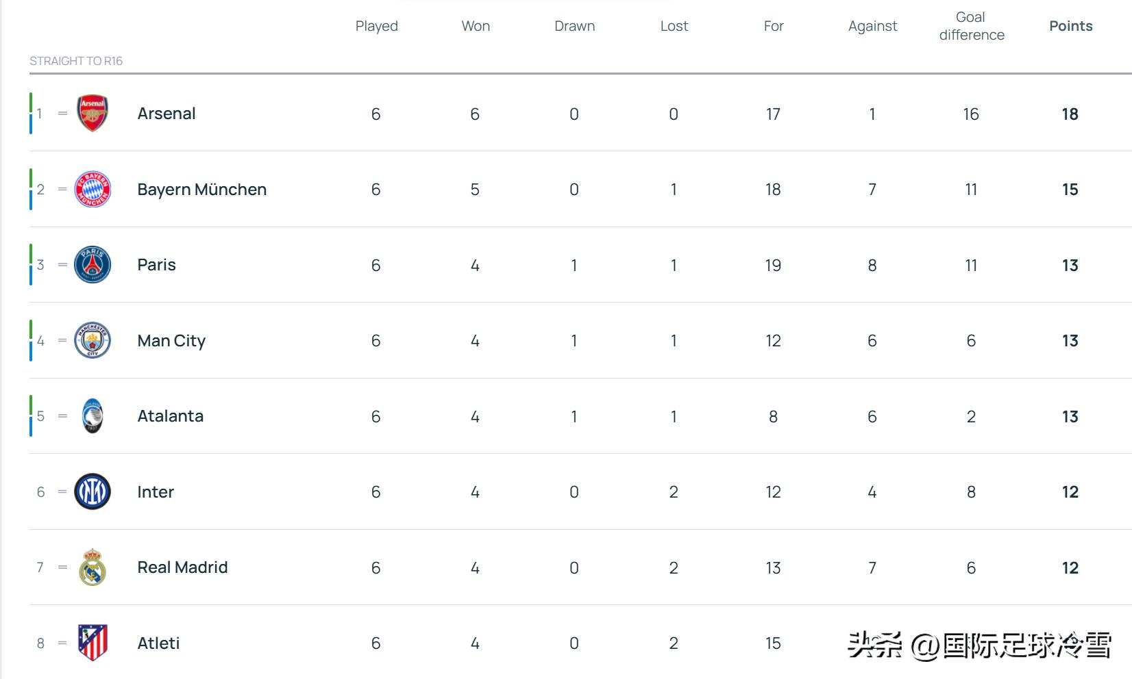Open the Man City team link

click(171, 341)
